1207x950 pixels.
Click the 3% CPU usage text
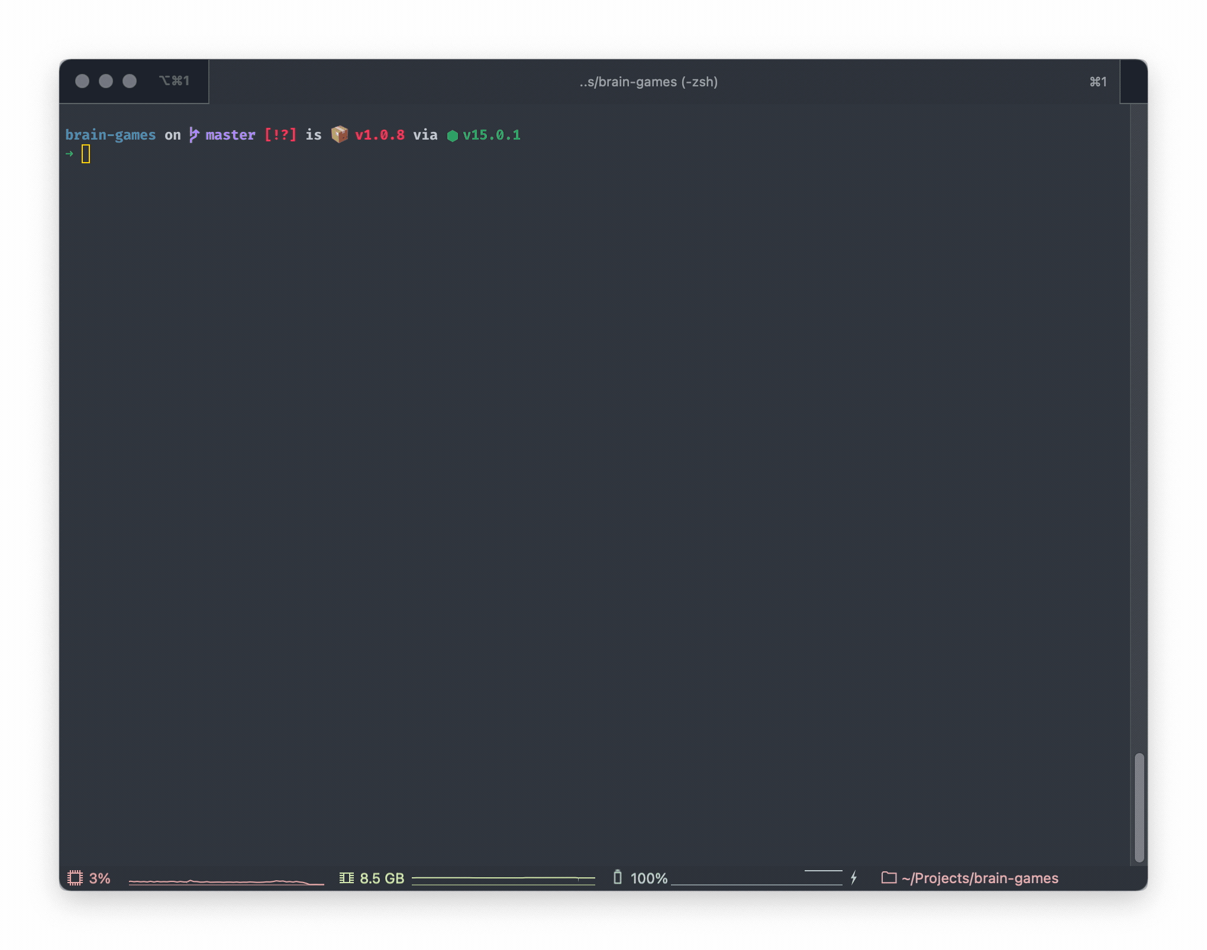point(99,878)
